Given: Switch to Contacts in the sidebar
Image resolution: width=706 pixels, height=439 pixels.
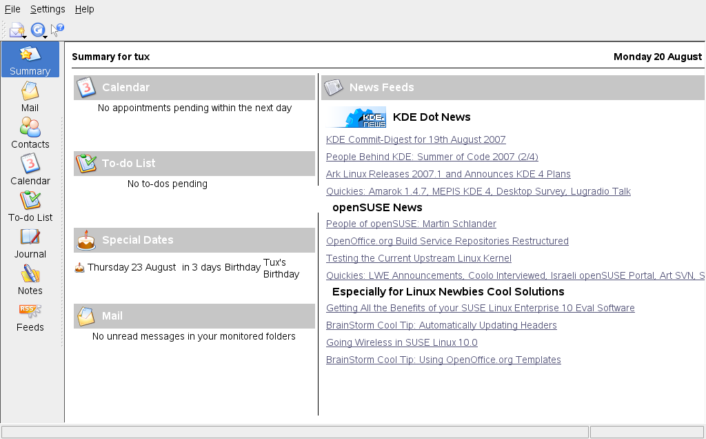Looking at the screenshot, I should click(30, 134).
